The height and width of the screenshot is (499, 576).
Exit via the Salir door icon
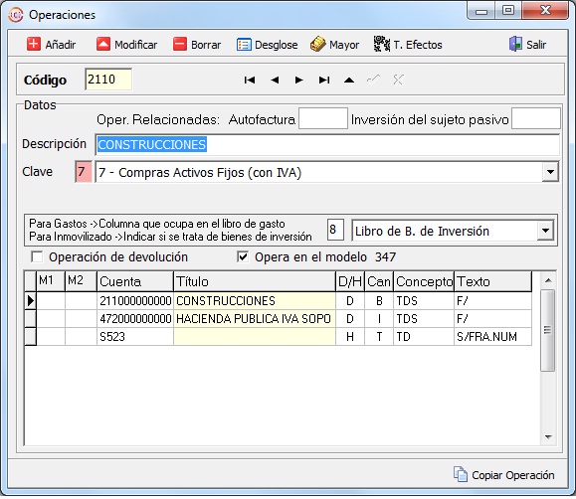coord(515,44)
